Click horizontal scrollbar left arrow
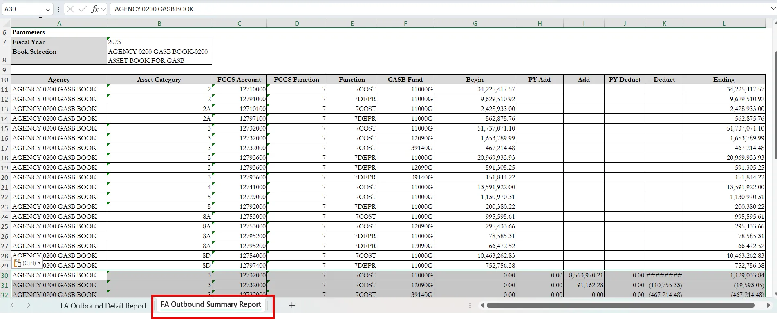Viewport: 777px width, 319px height. click(x=482, y=305)
